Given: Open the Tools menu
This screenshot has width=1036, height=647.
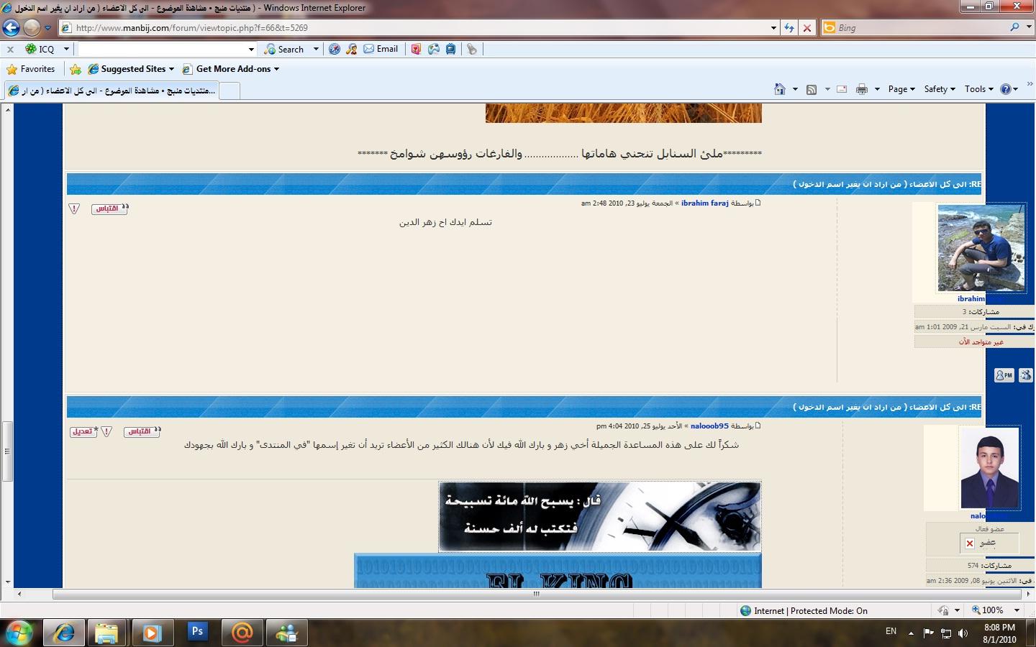Looking at the screenshot, I should [978, 89].
